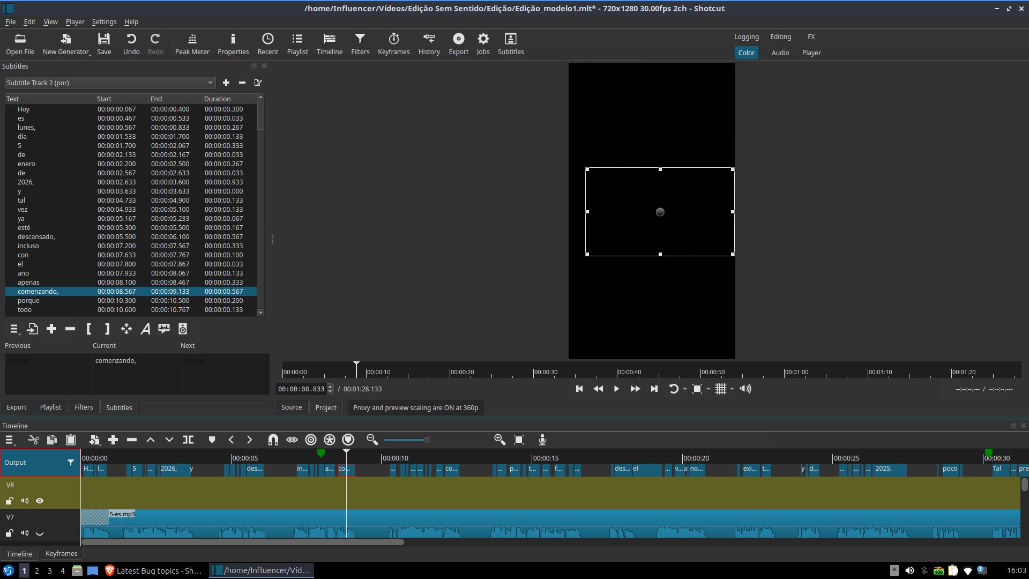Switch to the Filters tab
Viewport: 1029px width, 579px height.
84,407
